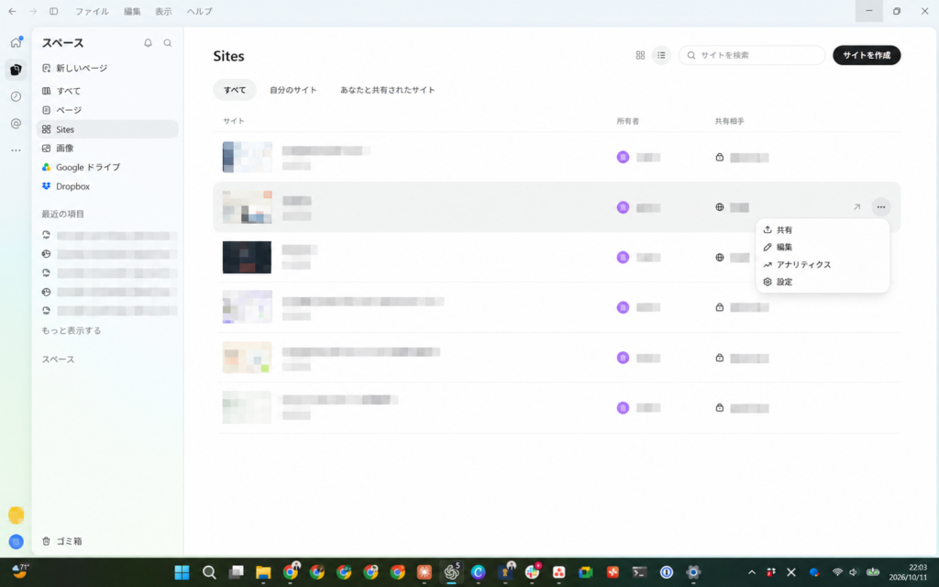Image resolution: width=939 pixels, height=587 pixels.
Task: Open the Settings gear in the taskbar
Action: click(x=693, y=572)
